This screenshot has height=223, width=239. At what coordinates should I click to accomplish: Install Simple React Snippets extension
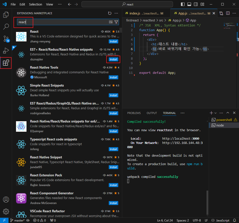(x=113, y=95)
